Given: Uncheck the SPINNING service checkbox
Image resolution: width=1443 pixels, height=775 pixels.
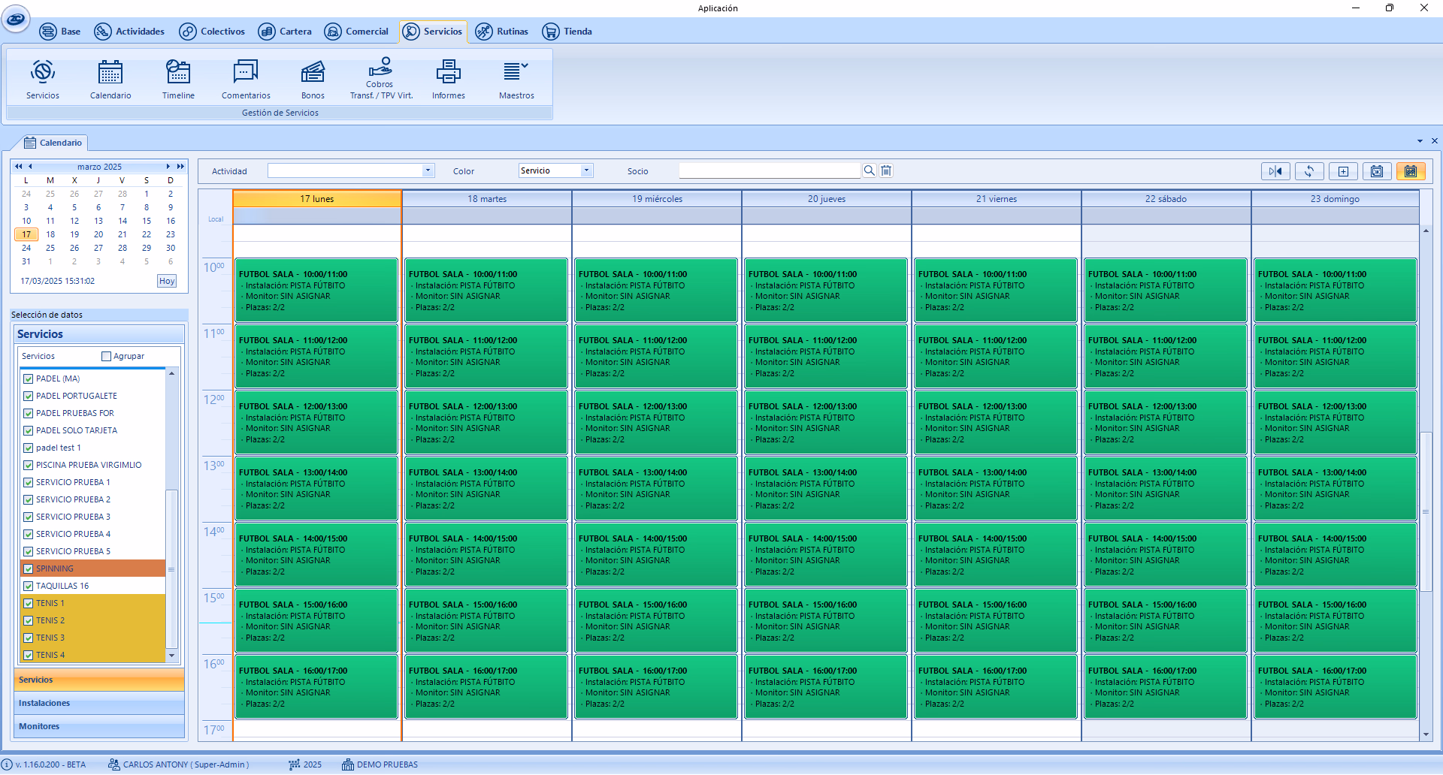Looking at the screenshot, I should point(29,569).
